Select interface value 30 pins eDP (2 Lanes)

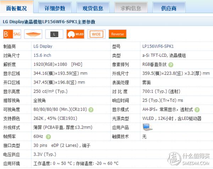click(56, 145)
